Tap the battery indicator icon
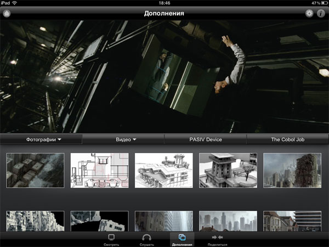 pyautogui.click(x=325, y=3)
